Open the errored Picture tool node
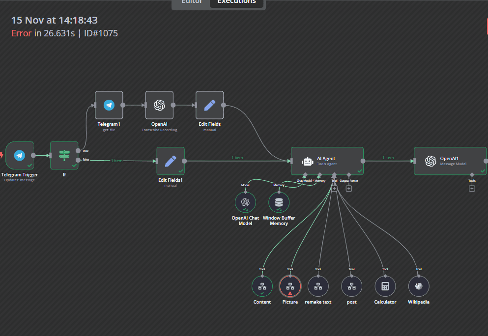Viewport: 488px width, 336px height. click(290, 286)
